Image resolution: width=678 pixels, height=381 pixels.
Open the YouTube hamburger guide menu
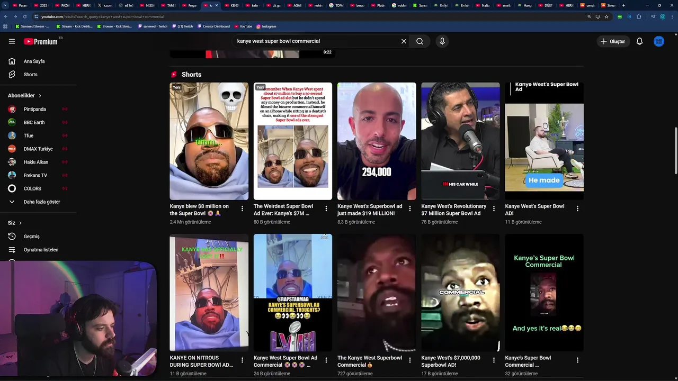click(12, 41)
